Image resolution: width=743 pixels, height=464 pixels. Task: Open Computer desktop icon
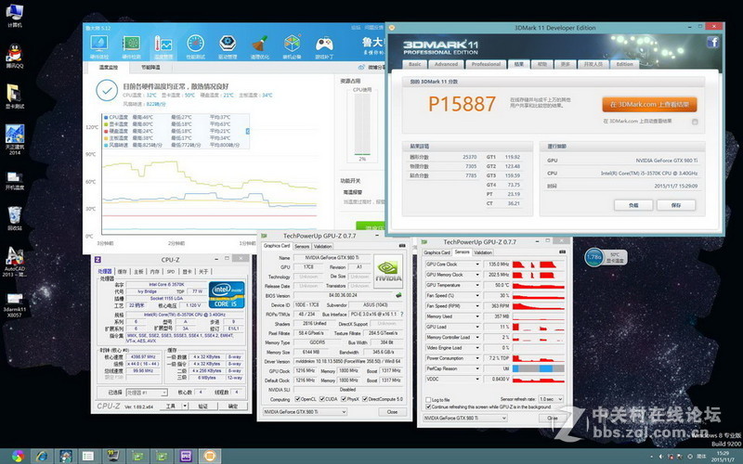pyautogui.click(x=15, y=15)
